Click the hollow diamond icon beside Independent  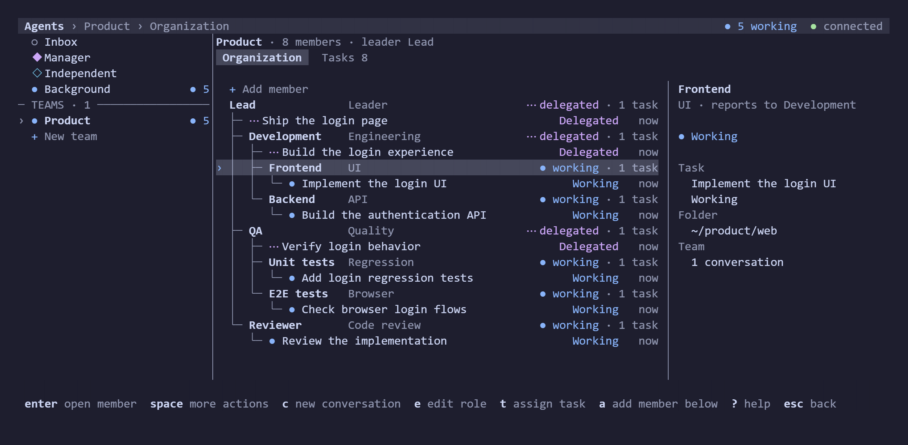coord(37,73)
